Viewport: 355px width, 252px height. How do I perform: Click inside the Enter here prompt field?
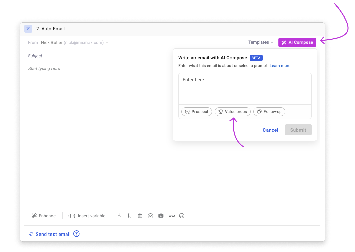point(245,87)
